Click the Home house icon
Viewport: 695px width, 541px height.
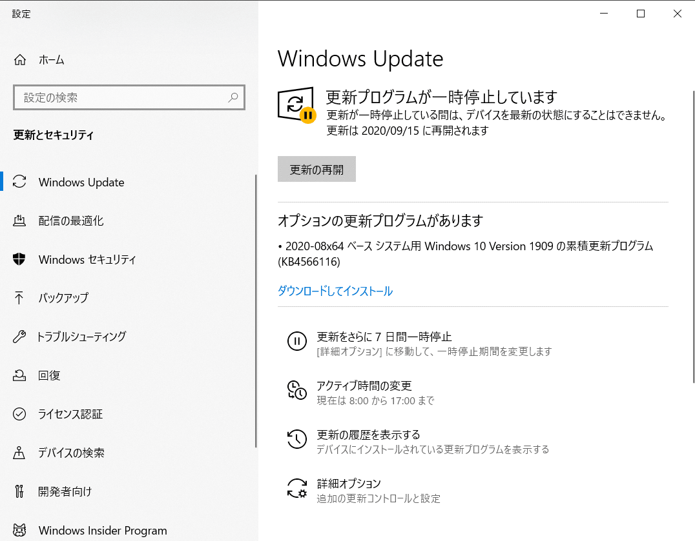pos(20,60)
